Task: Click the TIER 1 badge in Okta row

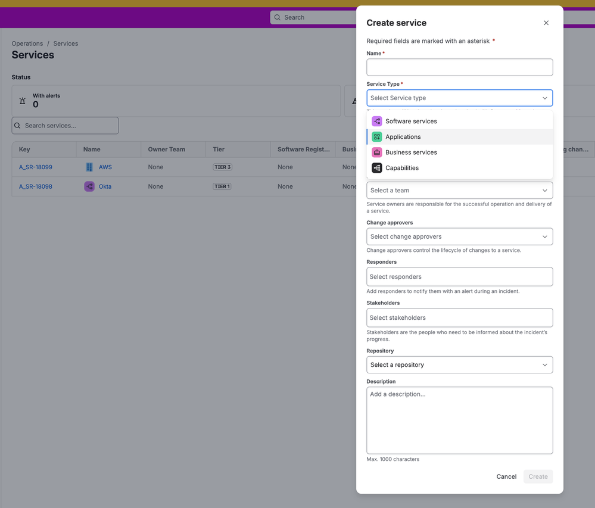Action: pyautogui.click(x=222, y=186)
